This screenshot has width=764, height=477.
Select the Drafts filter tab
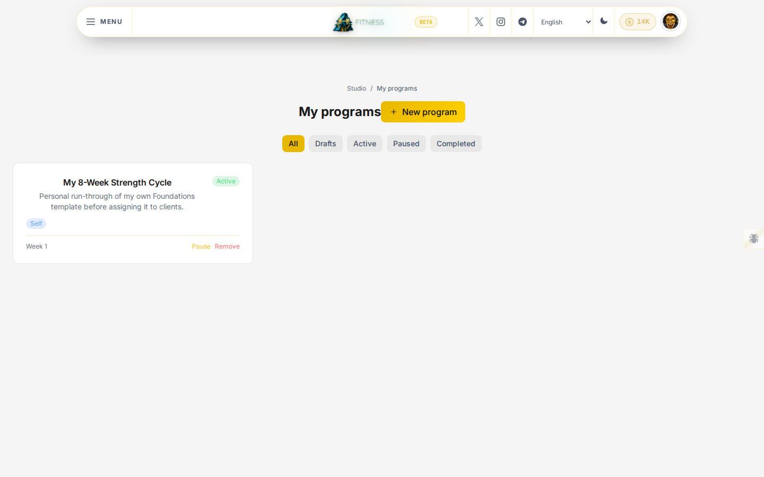tap(326, 144)
